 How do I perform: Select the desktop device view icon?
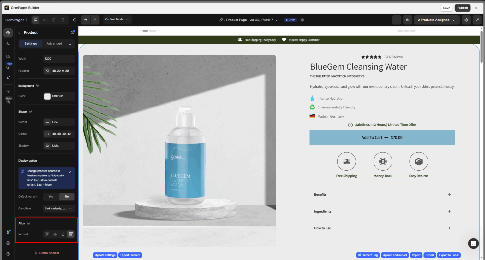coord(36,20)
